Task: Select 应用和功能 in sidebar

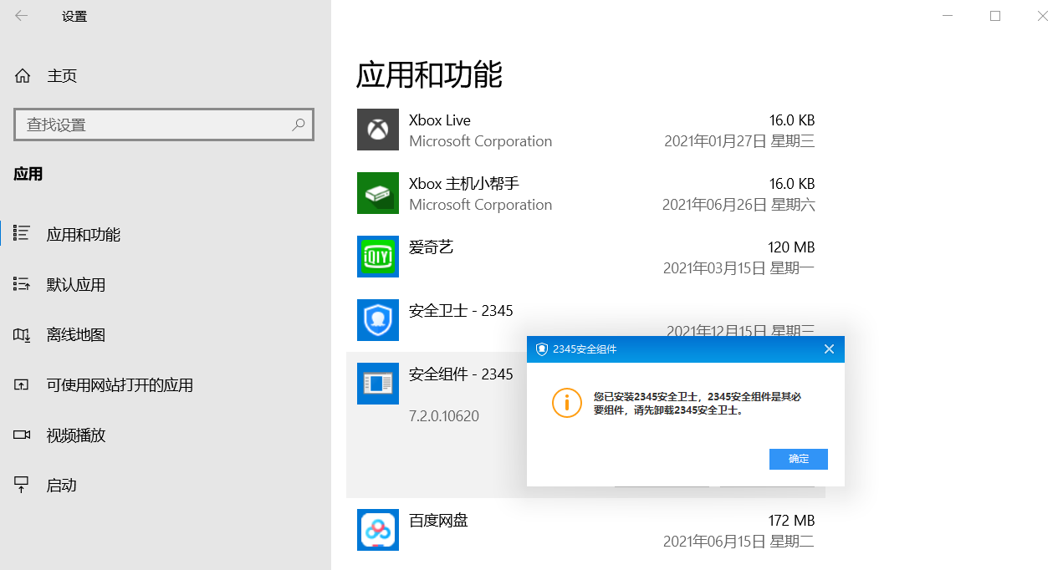Action: (84, 234)
